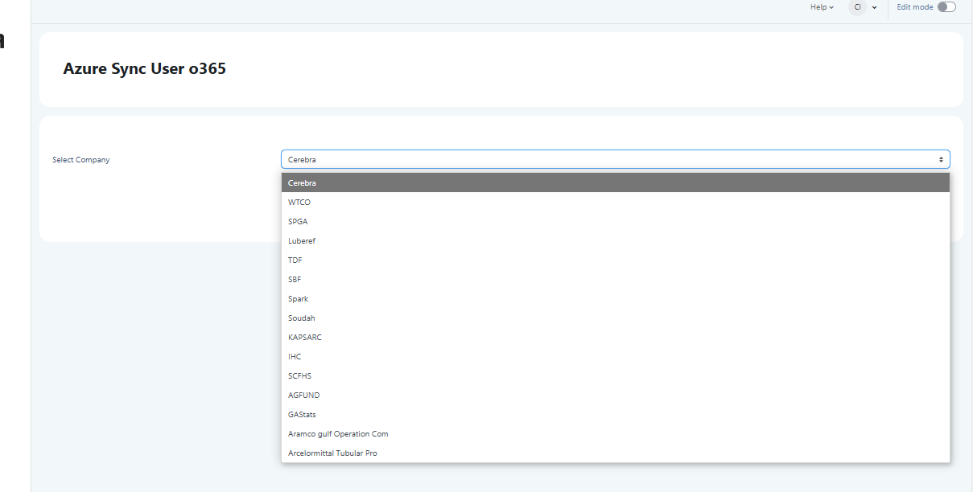Click the Azure Sync User o365 heading
Screen dimensions: 973x492
[x=145, y=69]
